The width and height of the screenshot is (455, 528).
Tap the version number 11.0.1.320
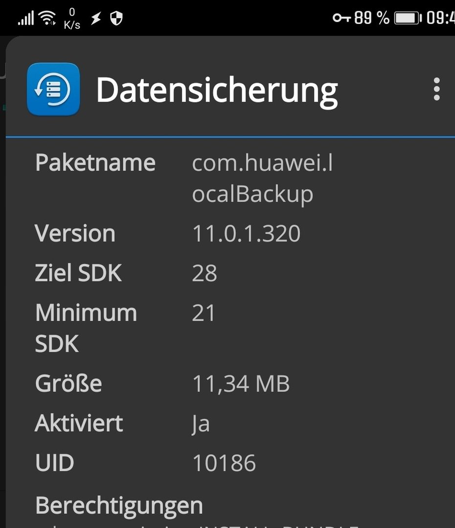click(x=246, y=233)
